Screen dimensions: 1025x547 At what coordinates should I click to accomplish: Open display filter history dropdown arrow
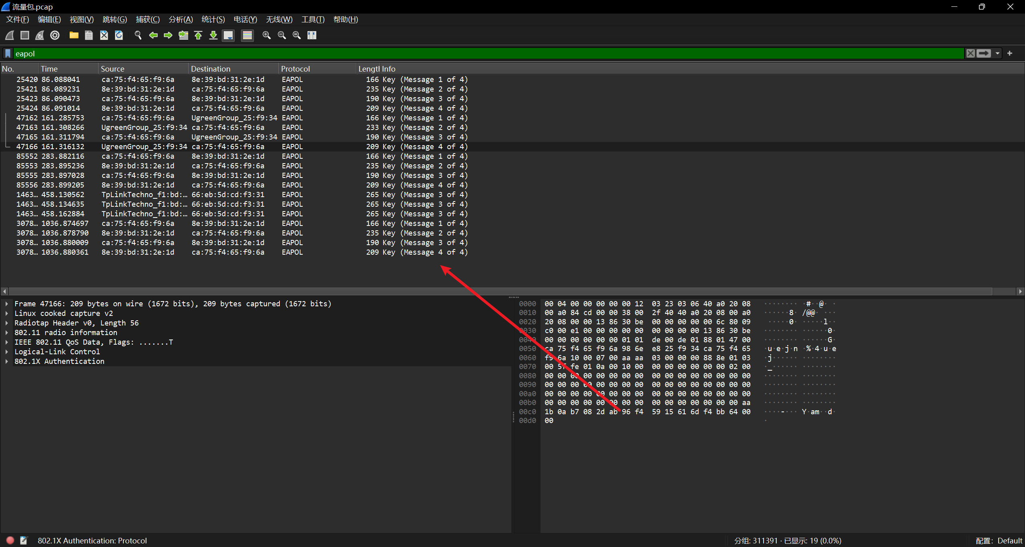[x=997, y=53]
